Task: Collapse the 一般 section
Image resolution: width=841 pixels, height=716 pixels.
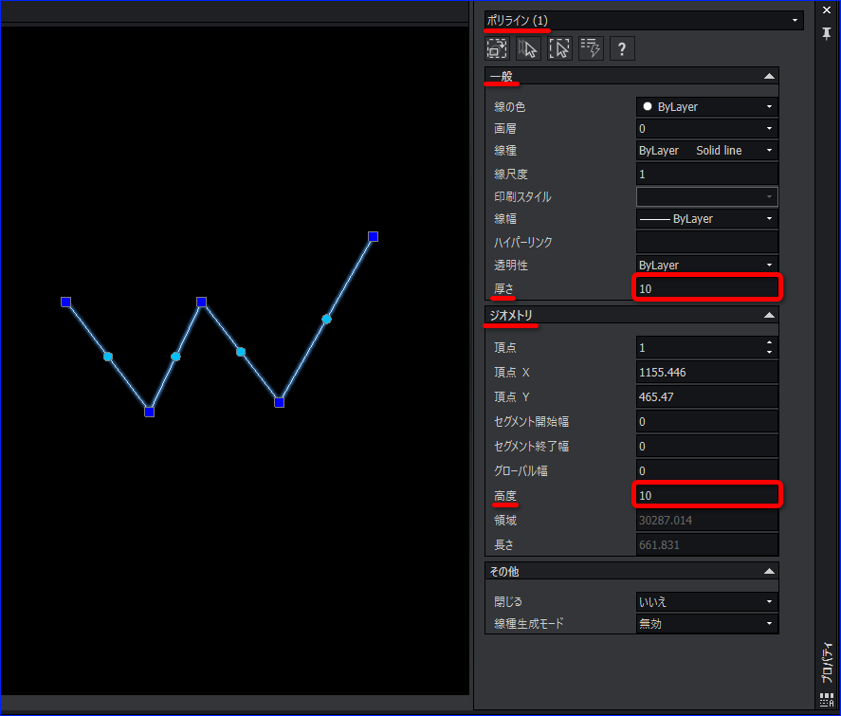Action: coord(770,75)
